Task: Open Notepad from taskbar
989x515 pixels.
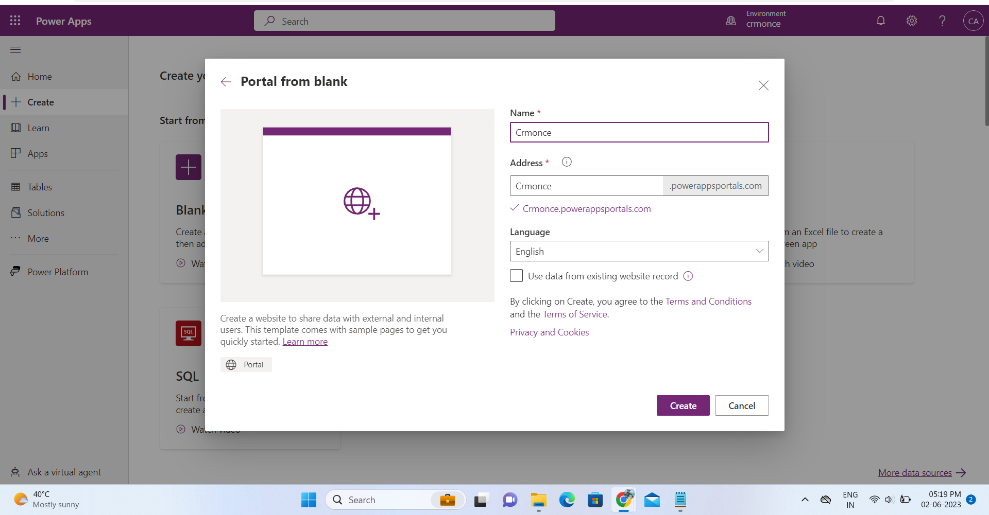Action: click(680, 500)
